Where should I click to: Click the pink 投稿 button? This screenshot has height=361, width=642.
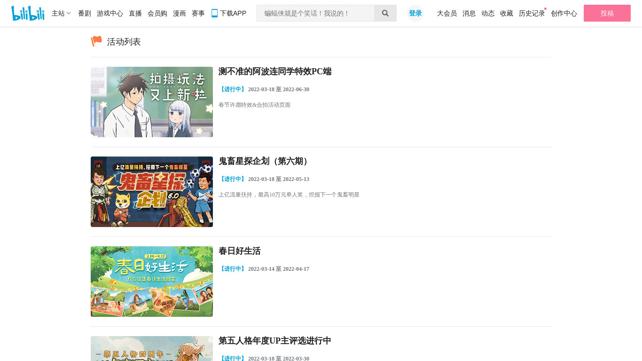click(607, 13)
